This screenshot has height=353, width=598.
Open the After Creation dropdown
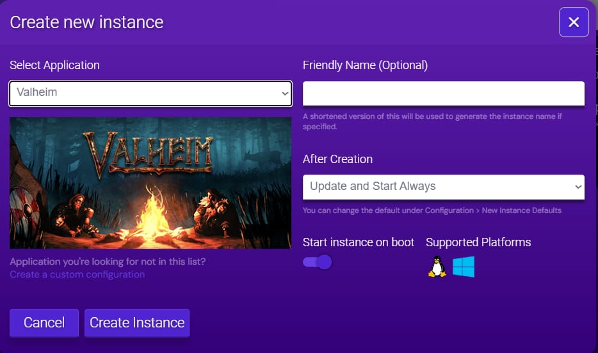click(x=443, y=187)
